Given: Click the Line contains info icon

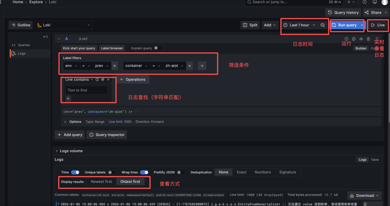Looking at the screenshot, I should coord(97,80).
